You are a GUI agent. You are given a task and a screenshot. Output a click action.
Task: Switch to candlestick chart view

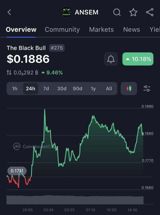(129, 88)
